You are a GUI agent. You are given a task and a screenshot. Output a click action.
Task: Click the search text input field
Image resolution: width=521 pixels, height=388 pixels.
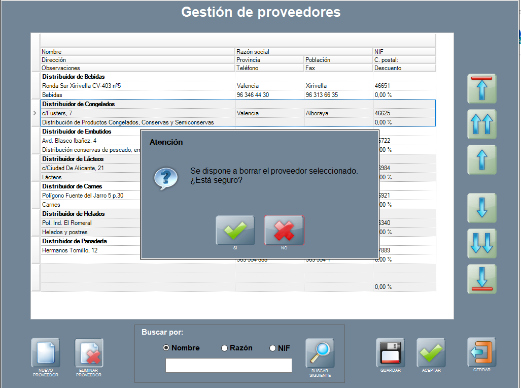[x=228, y=366]
